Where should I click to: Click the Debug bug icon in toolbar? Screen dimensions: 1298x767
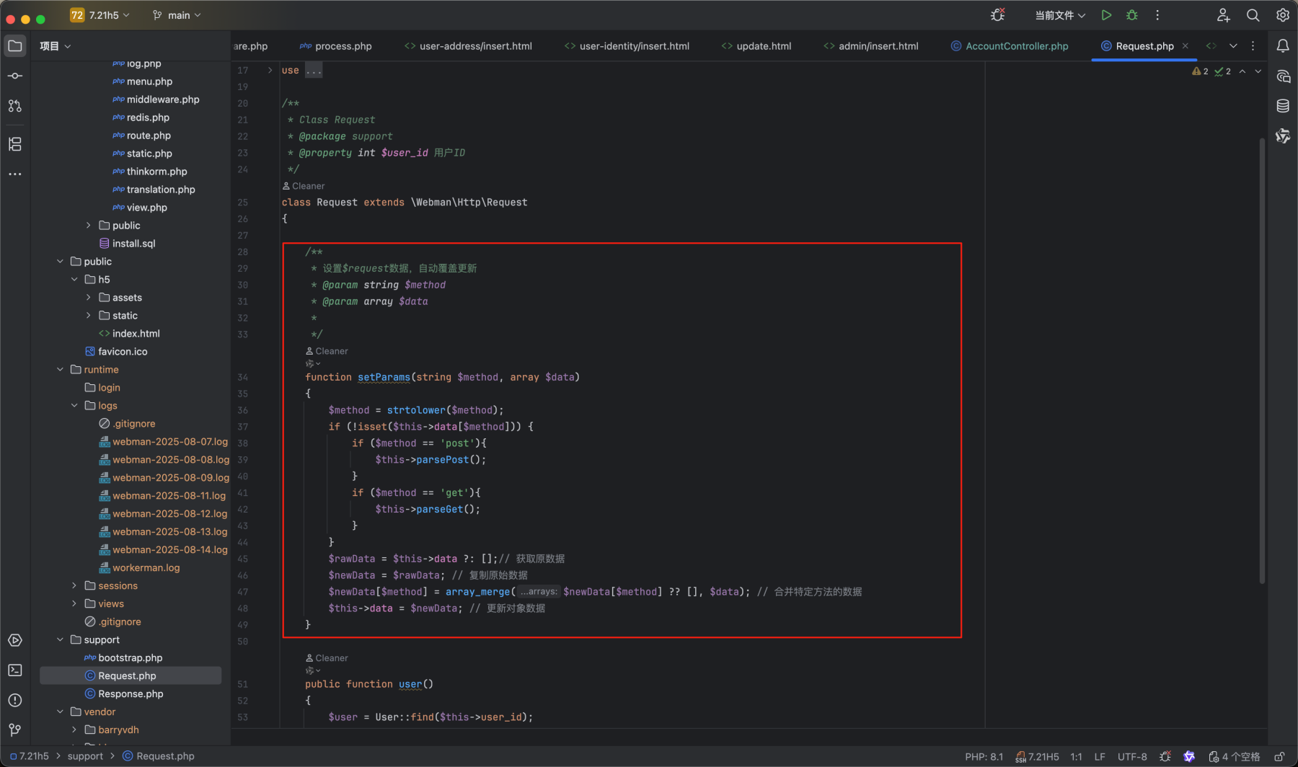click(1132, 15)
